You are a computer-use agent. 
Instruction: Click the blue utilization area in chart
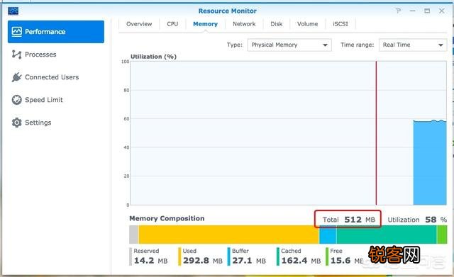[x=430, y=163]
